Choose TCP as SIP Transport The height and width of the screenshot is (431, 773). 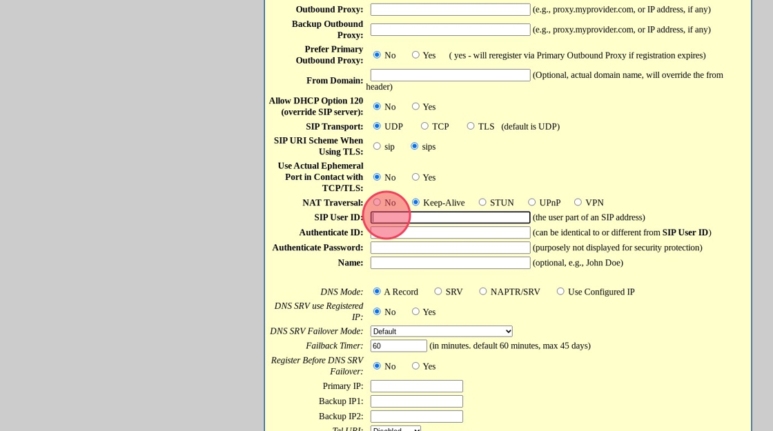pyautogui.click(x=424, y=126)
